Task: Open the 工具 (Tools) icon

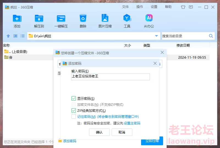Action: (127, 19)
